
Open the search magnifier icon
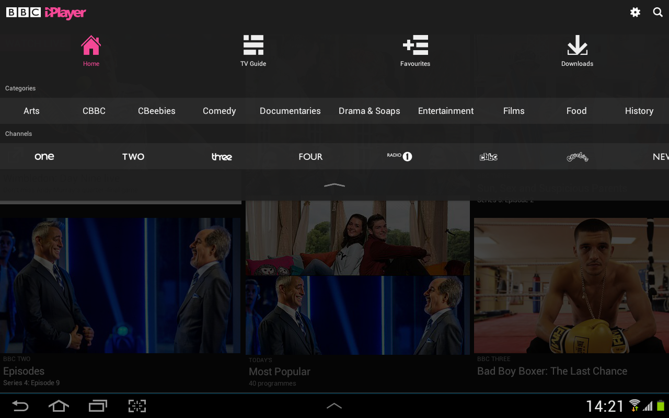coord(658,13)
